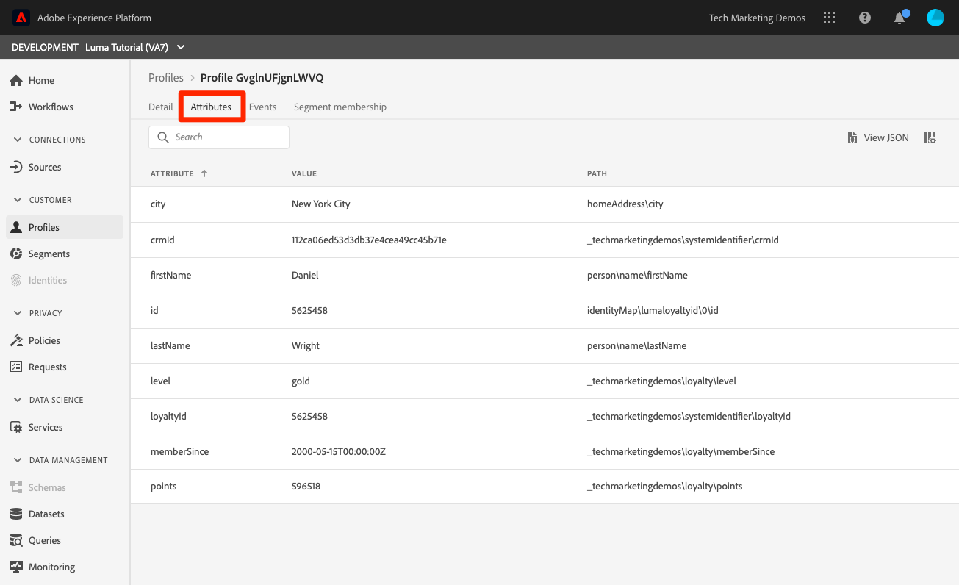Switch to the Detail tab

(x=161, y=107)
